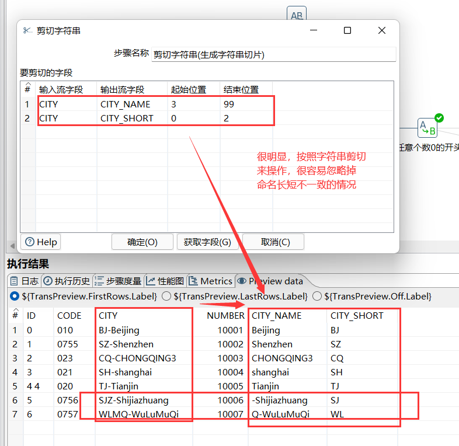This screenshot has width=459, height=446.
Task: Click the CITY_NAME column header in preview
Action: coord(287,315)
